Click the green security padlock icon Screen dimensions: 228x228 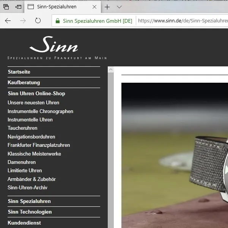(x=58, y=21)
